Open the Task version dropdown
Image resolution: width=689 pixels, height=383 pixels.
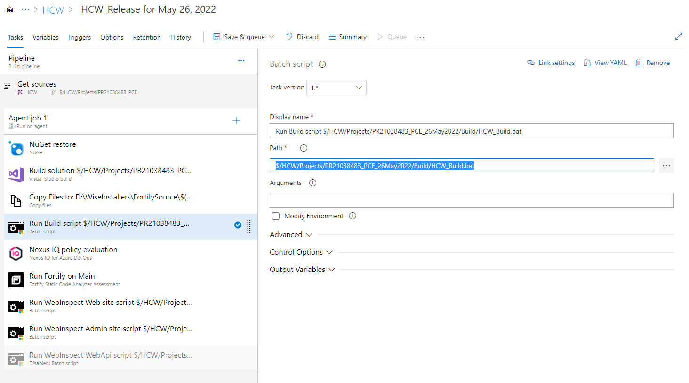coord(336,88)
